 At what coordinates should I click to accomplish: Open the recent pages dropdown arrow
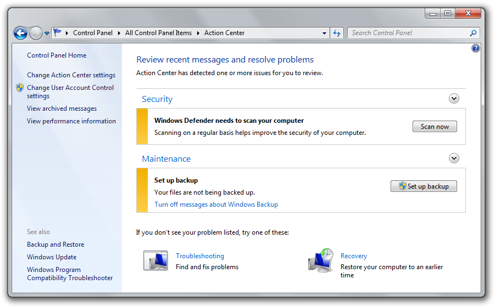point(47,33)
